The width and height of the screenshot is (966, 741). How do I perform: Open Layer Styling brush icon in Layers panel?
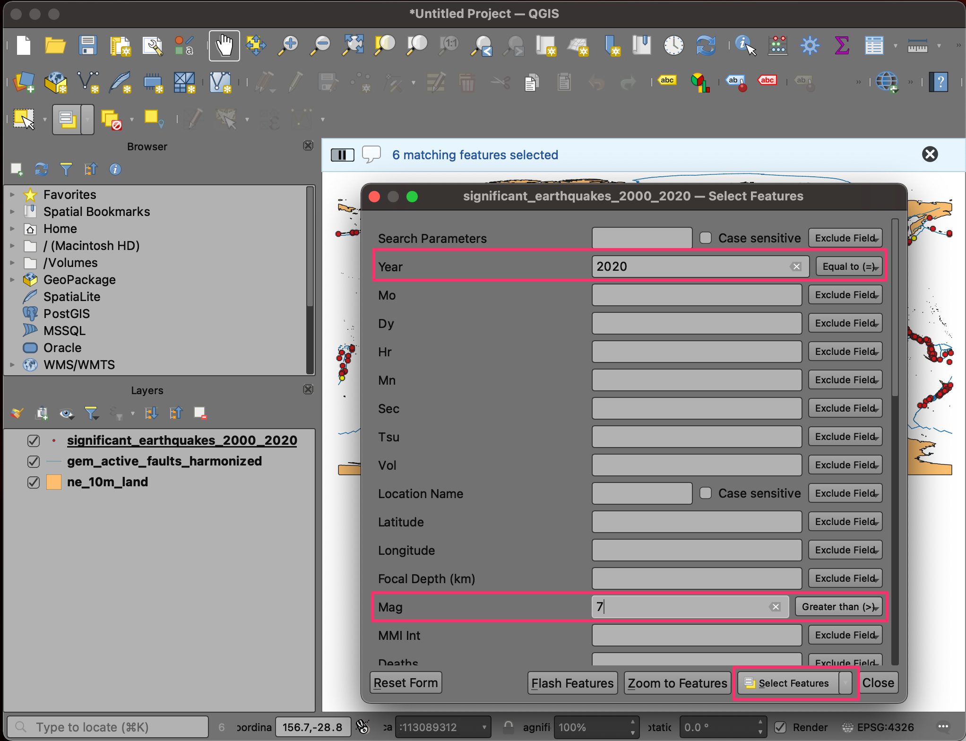(x=17, y=414)
